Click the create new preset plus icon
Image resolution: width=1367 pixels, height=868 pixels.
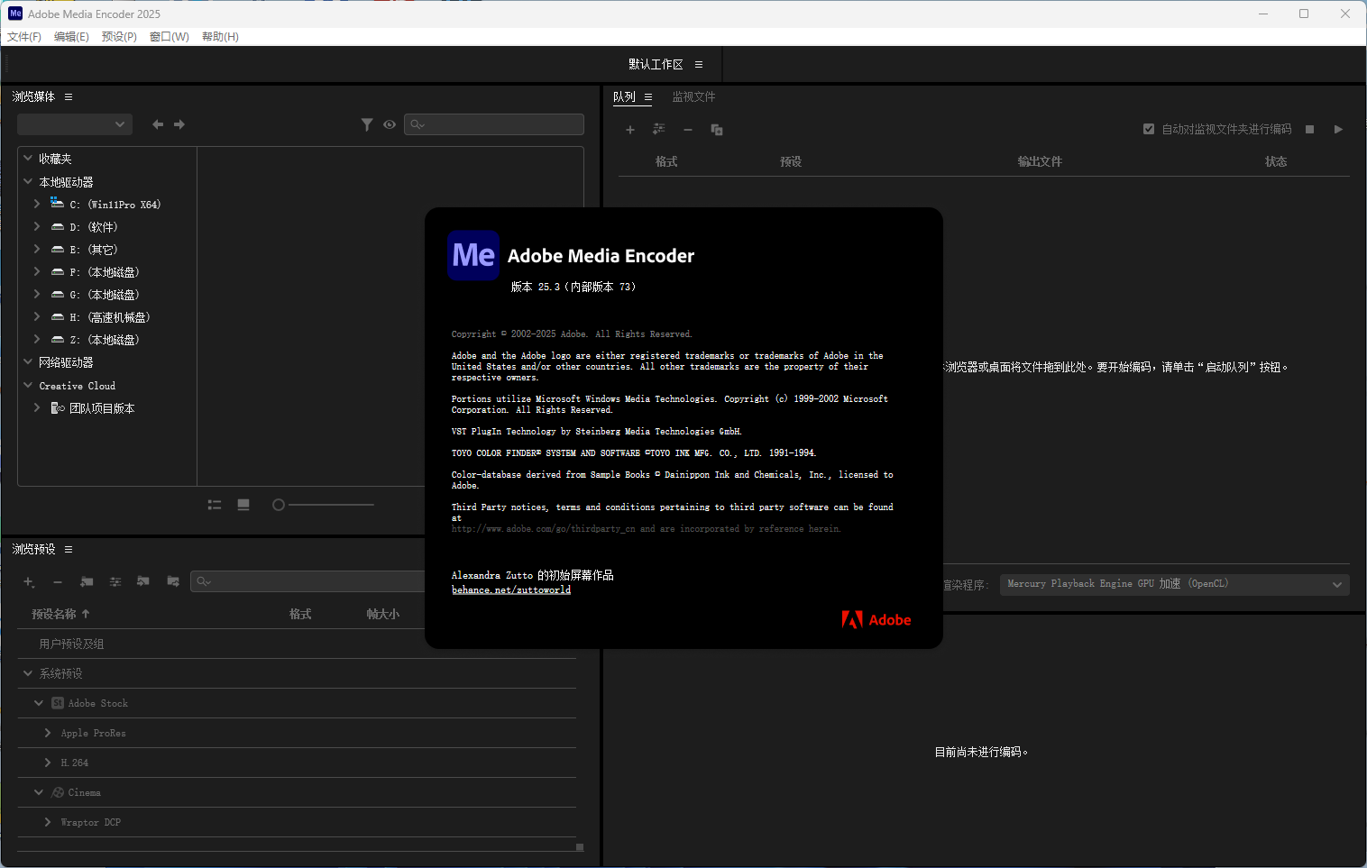(29, 582)
